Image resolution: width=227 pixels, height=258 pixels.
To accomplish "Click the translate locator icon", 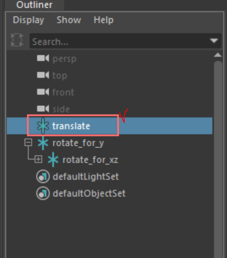I will pyautogui.click(x=43, y=126).
